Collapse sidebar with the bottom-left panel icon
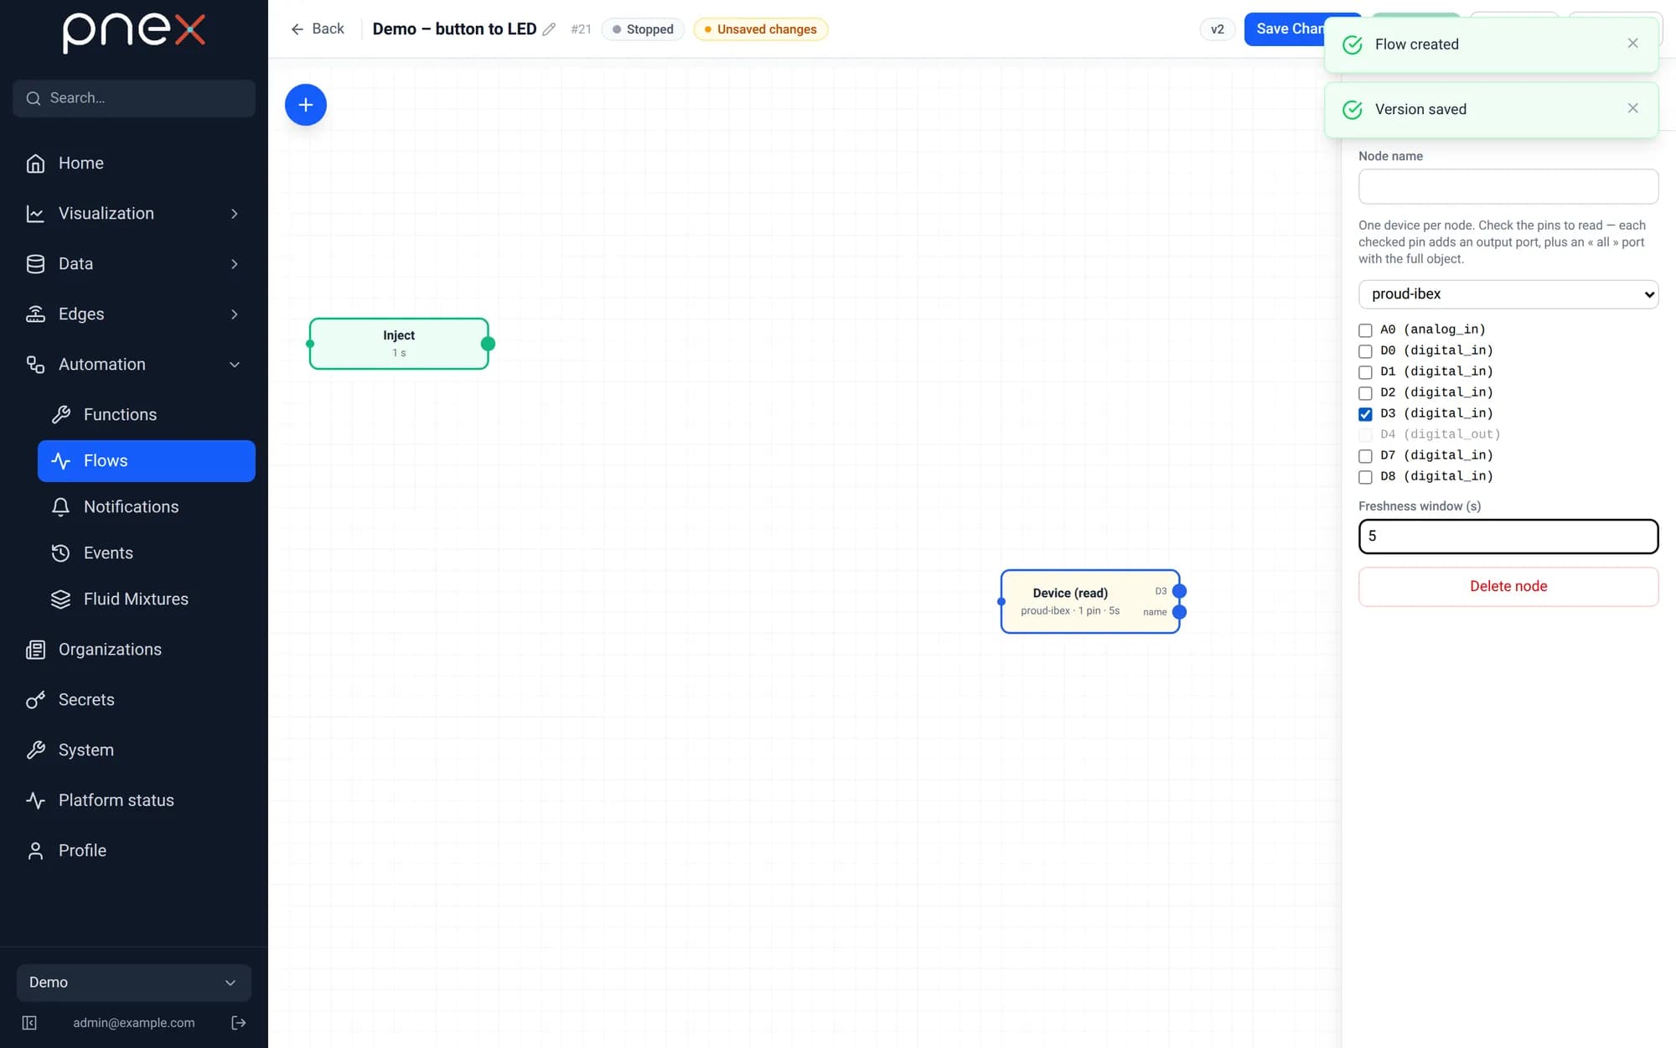The height and width of the screenshot is (1048, 1676). click(29, 1023)
